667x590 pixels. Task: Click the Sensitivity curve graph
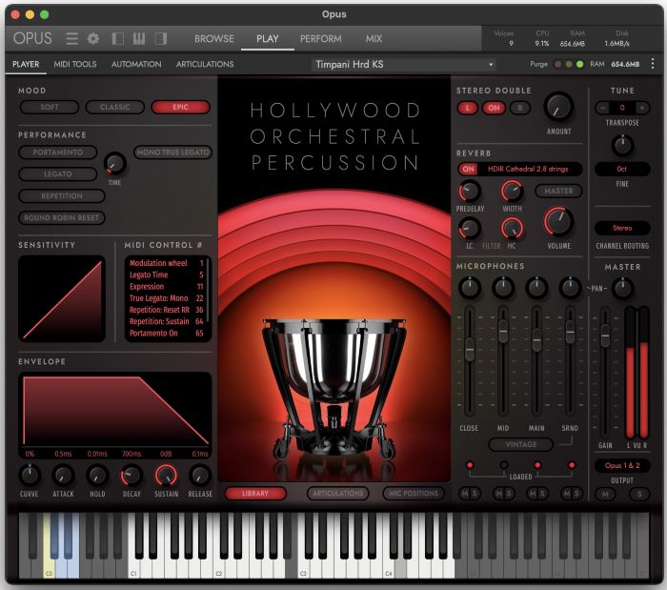coord(62,298)
